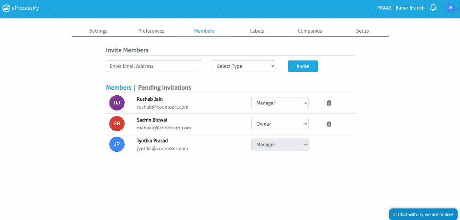
Task: Open the Labels tab
Action: click(x=257, y=31)
